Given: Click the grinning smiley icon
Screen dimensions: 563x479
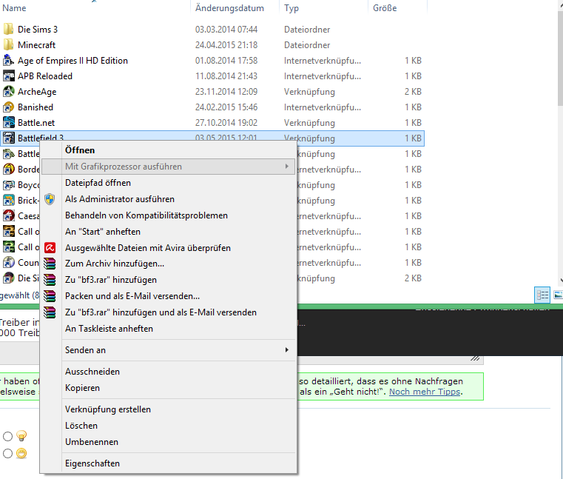Looking at the screenshot, I should click(x=21, y=454).
